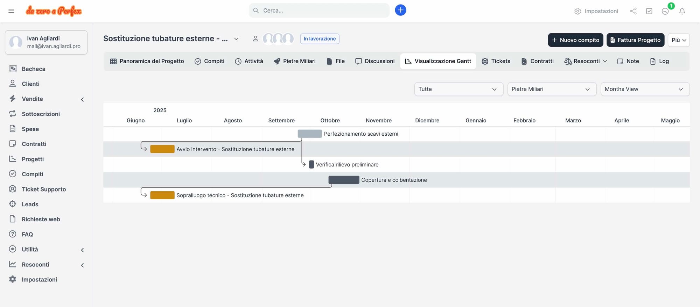
Task: Open the share icon in header
Action: coord(633,11)
